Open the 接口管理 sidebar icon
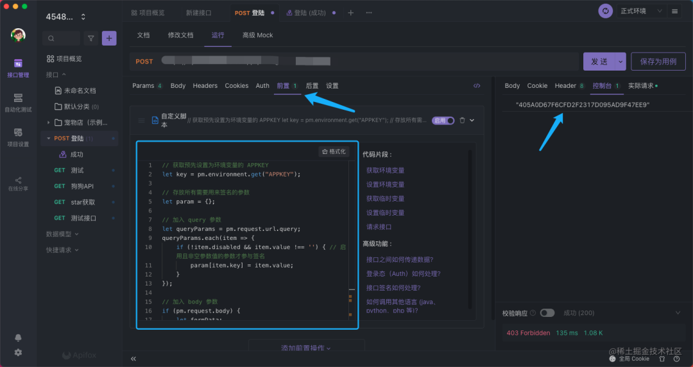 click(x=18, y=67)
